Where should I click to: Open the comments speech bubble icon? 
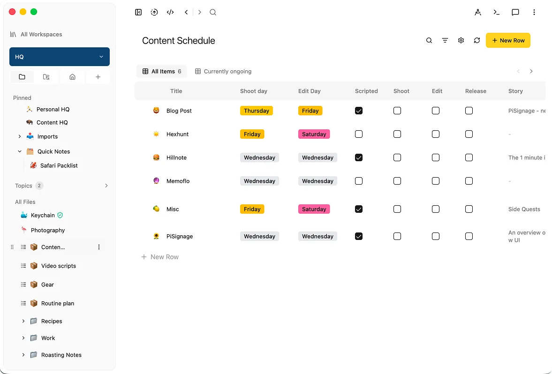tap(515, 12)
